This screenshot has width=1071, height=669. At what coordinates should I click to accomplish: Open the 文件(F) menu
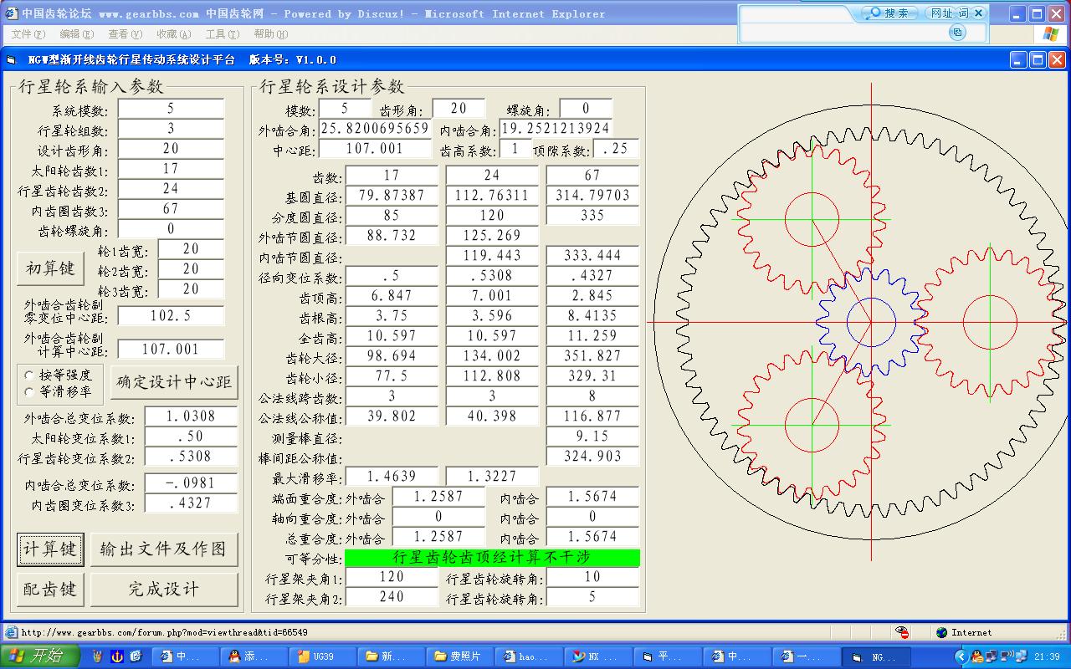[28, 33]
